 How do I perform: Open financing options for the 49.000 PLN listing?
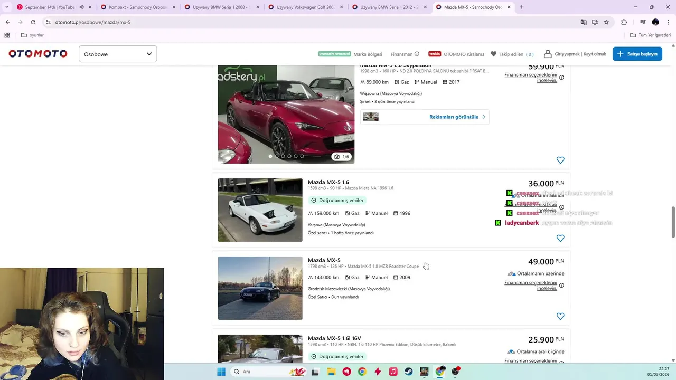531,286
